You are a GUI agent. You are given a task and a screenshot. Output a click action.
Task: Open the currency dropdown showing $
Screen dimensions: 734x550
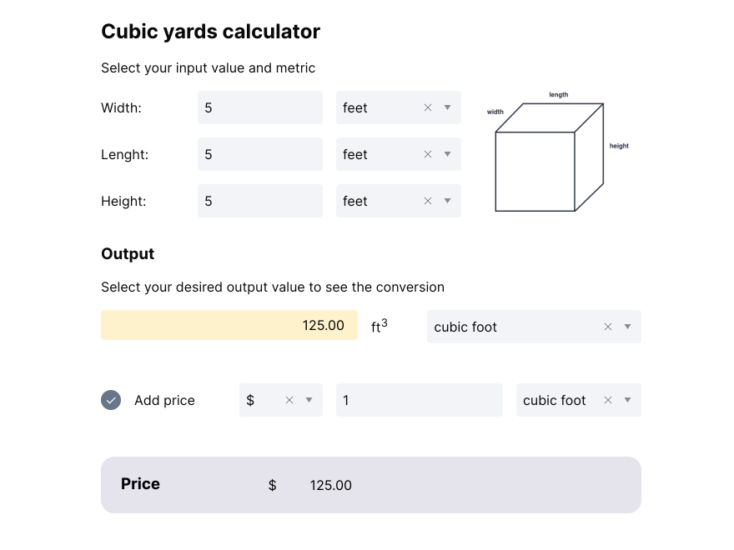tap(309, 400)
